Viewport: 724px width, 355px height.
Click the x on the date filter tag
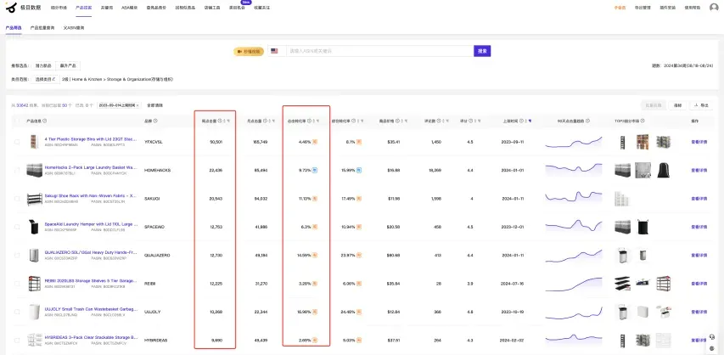coord(138,106)
